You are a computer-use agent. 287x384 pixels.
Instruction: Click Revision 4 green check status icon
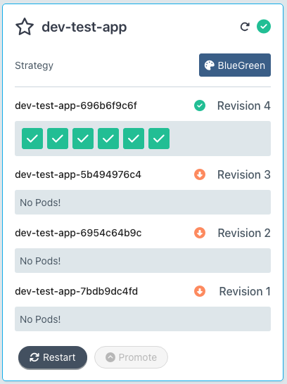pyautogui.click(x=200, y=105)
